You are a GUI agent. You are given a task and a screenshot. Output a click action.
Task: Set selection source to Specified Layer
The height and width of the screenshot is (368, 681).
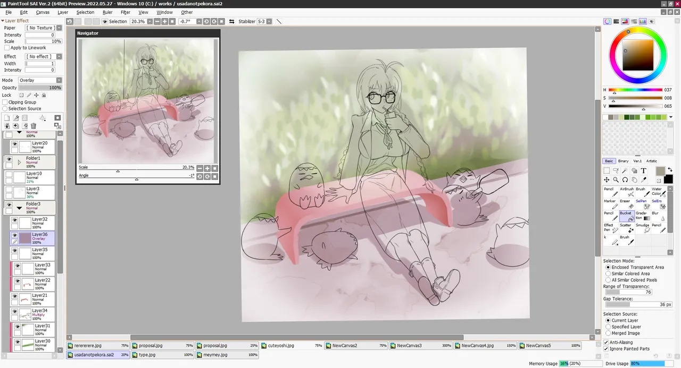pyautogui.click(x=608, y=327)
